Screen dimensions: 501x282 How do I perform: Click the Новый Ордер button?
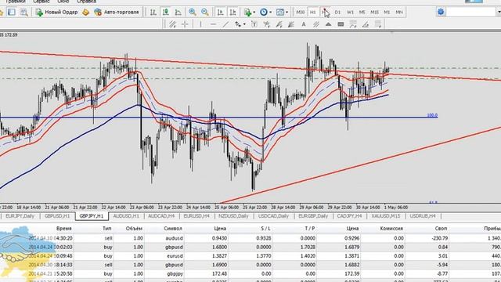point(57,13)
